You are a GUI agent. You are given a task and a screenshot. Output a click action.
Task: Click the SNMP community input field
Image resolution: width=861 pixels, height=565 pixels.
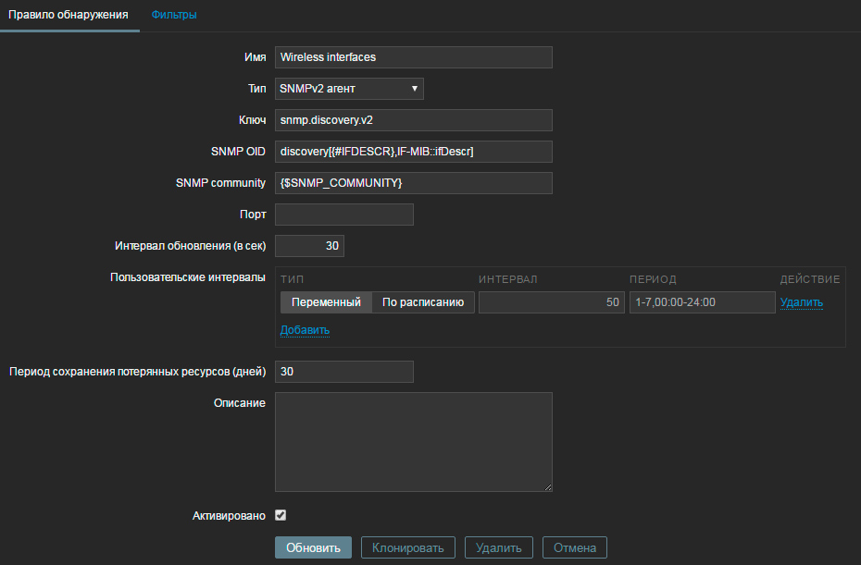coord(413,183)
